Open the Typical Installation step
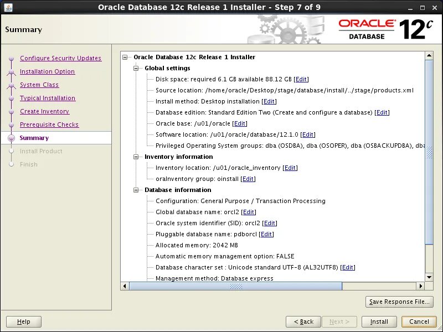 [x=48, y=98]
